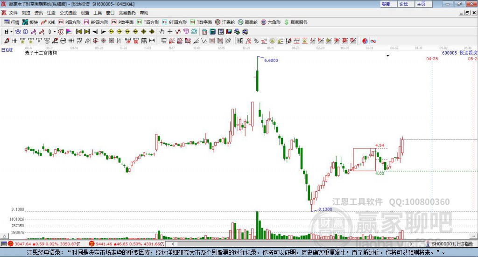This screenshot has height=257, width=478.
Task: Click the 04-25 date marker
Action: click(432, 58)
